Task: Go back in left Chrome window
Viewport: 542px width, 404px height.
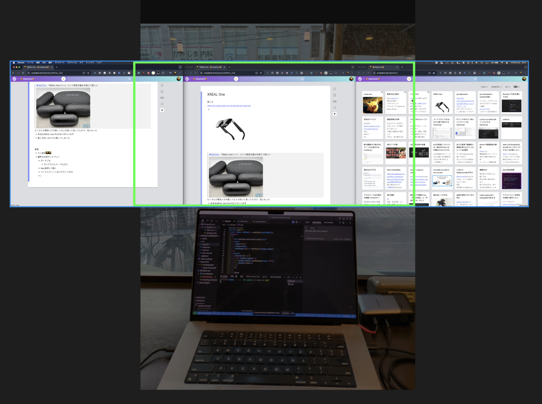Action: pos(13,73)
